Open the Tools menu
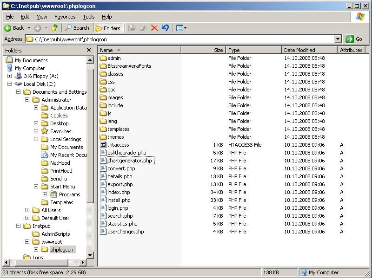 click(89, 17)
